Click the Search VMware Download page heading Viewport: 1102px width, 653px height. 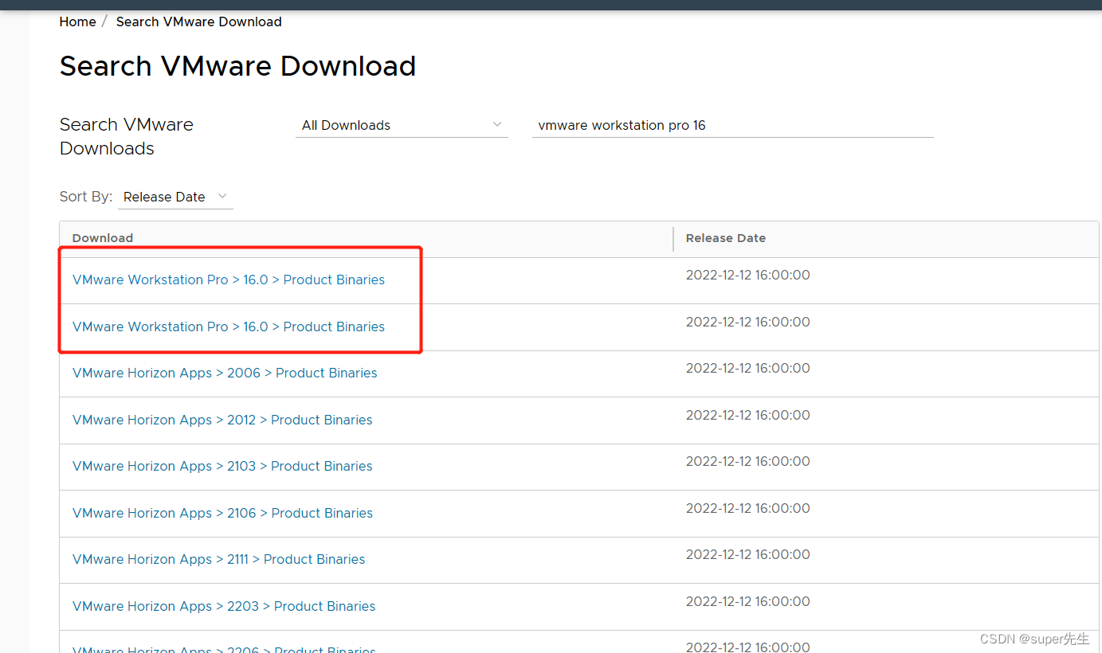coord(237,65)
